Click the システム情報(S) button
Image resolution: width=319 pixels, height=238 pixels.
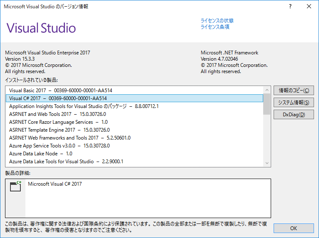294,103
